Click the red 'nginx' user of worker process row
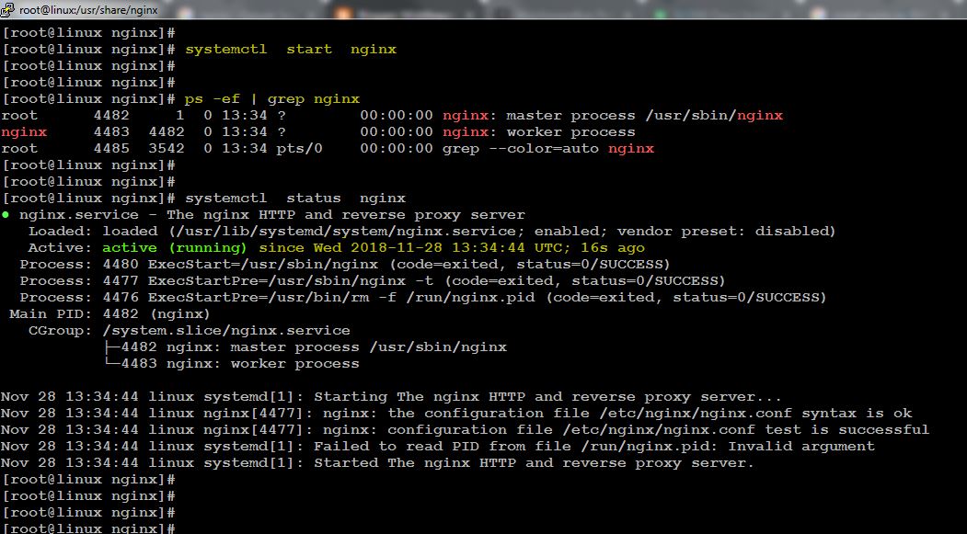The image size is (967, 534). pyautogui.click(x=24, y=132)
